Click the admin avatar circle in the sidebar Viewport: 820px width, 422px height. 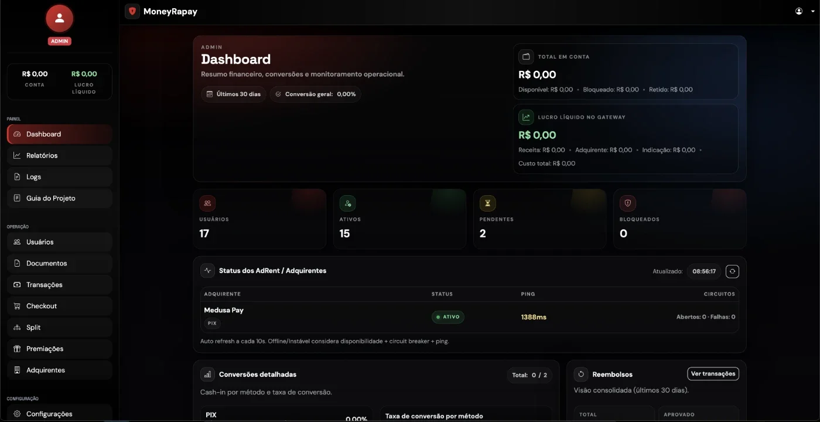coord(59,19)
